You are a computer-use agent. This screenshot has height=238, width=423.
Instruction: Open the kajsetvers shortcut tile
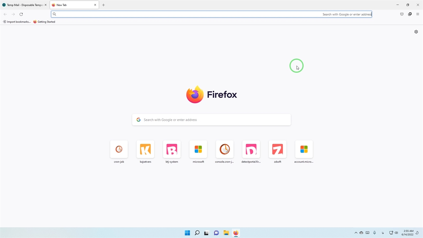pos(145,149)
